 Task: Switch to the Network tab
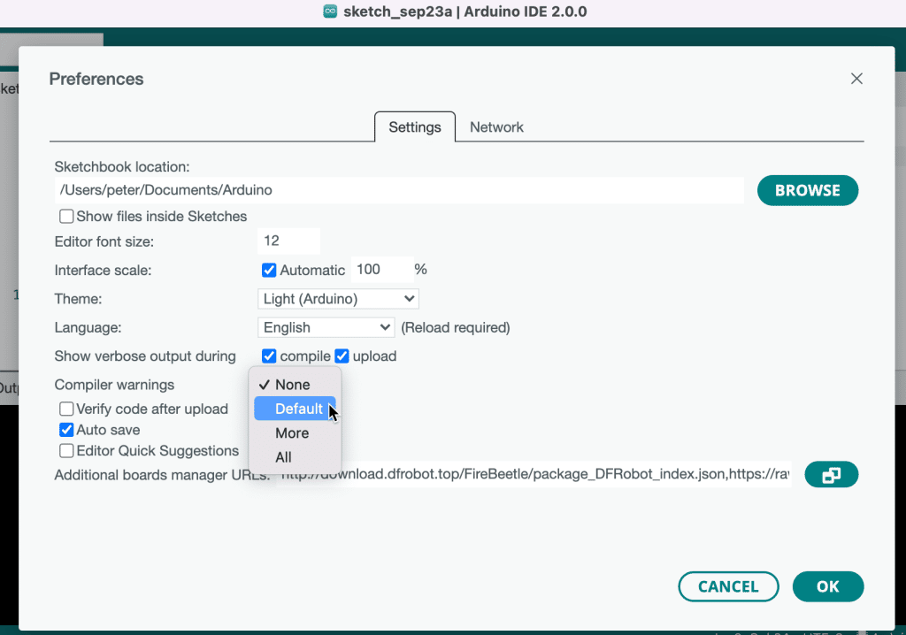coord(496,127)
